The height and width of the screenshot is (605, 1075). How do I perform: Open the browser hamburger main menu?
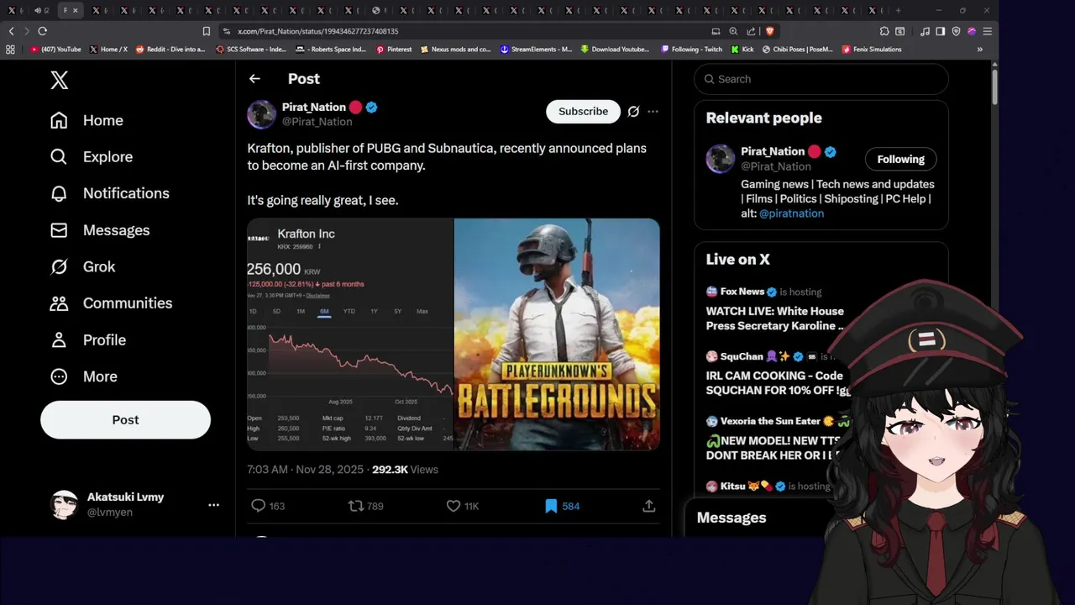[988, 31]
